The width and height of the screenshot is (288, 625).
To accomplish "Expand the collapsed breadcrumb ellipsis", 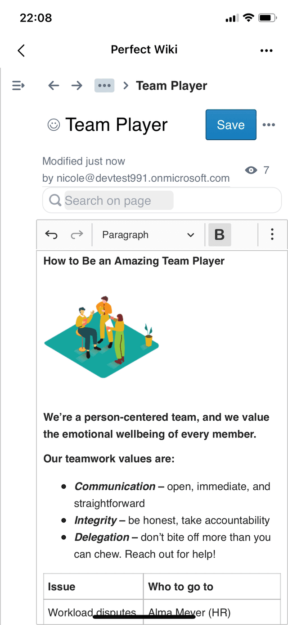I will click(104, 85).
